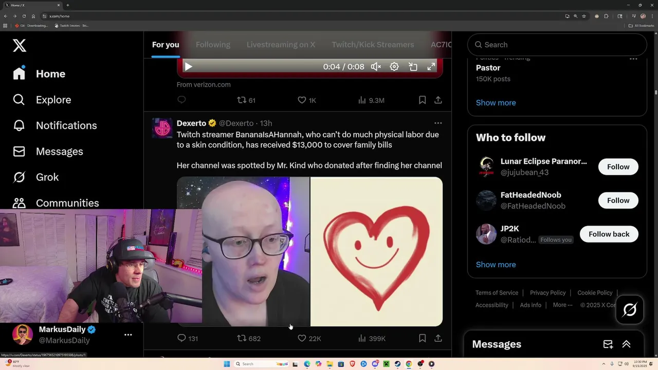Open the floating Grok button

[x=629, y=310]
